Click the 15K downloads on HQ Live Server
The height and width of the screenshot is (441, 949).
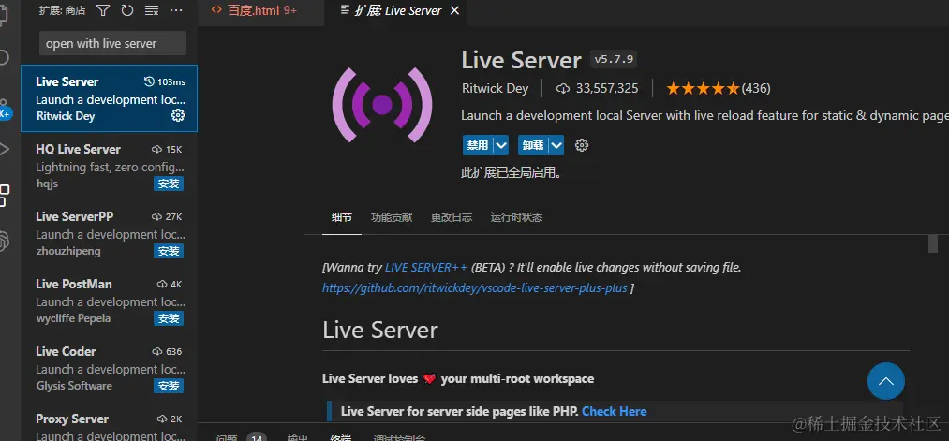(x=173, y=150)
